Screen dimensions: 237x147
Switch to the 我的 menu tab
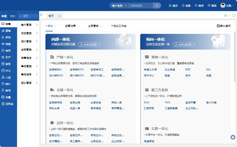point(13,16)
